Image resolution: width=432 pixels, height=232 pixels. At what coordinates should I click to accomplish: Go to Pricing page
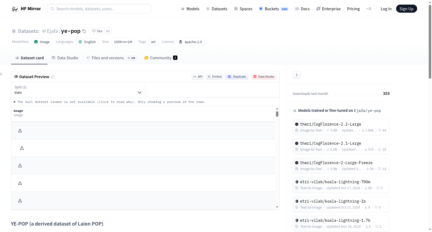pyautogui.click(x=353, y=9)
